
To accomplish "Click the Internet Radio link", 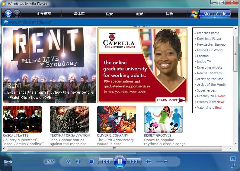I will coord(208,33).
